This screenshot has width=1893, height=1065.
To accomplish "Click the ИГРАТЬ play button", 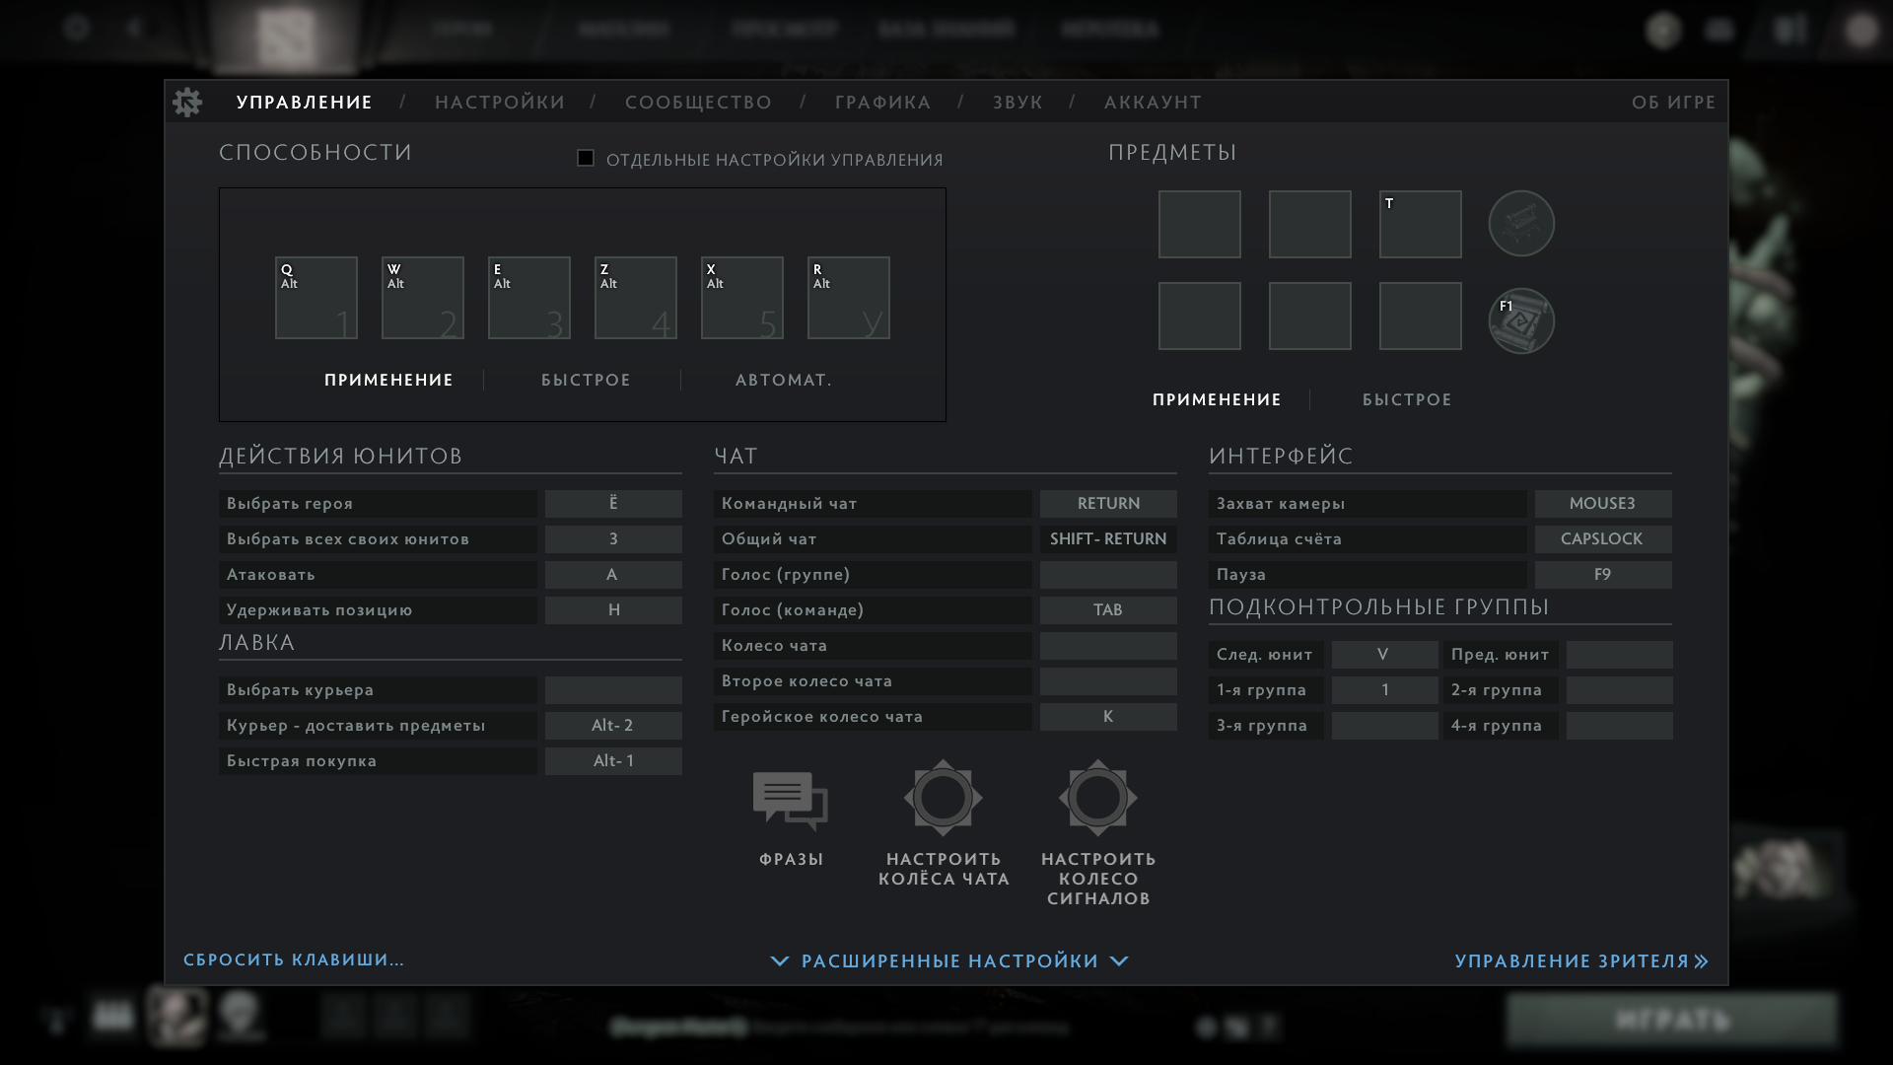I will (1672, 1020).
